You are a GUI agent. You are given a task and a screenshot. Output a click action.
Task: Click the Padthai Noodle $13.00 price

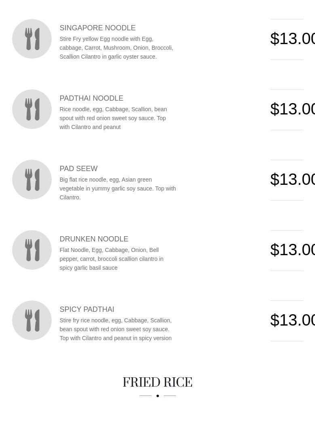pos(293,109)
